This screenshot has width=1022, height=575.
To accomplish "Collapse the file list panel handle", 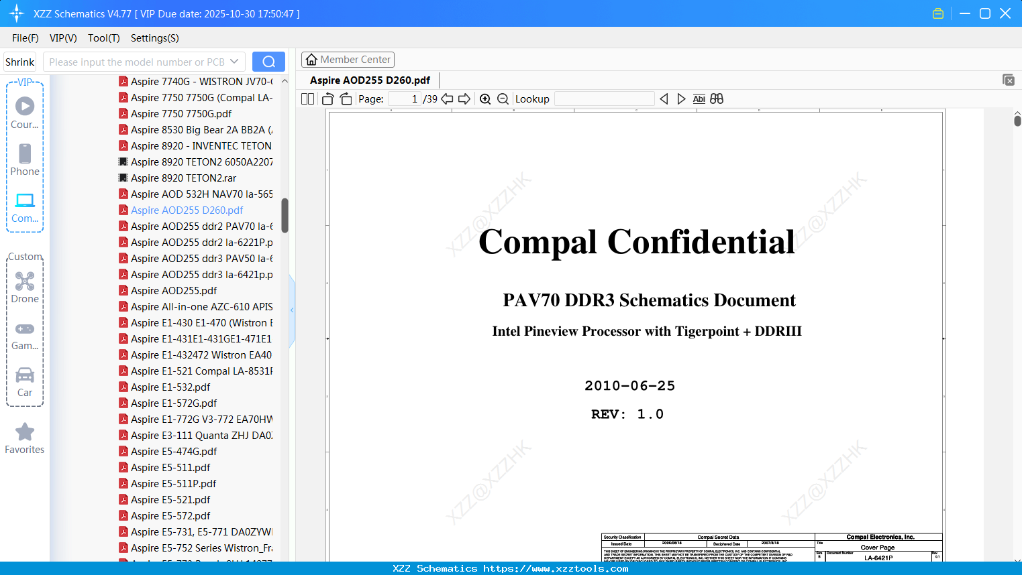I will 292,310.
